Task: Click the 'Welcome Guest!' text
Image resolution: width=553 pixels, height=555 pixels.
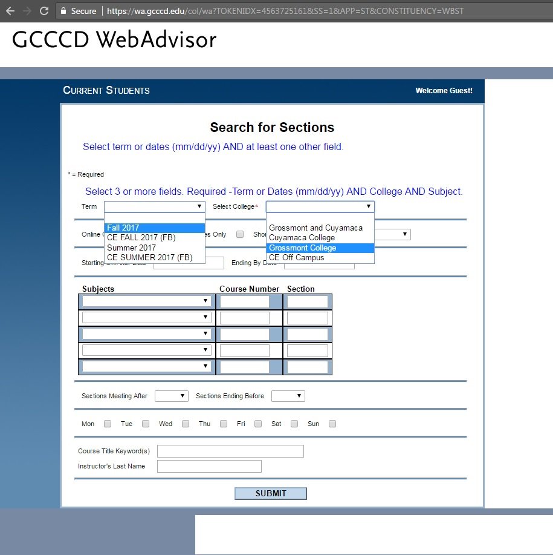Action: click(444, 91)
